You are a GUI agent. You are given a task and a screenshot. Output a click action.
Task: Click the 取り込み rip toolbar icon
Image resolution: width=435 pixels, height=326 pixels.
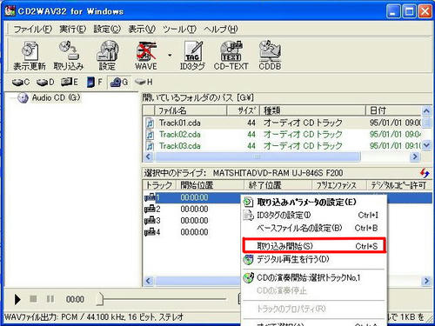coord(69,56)
